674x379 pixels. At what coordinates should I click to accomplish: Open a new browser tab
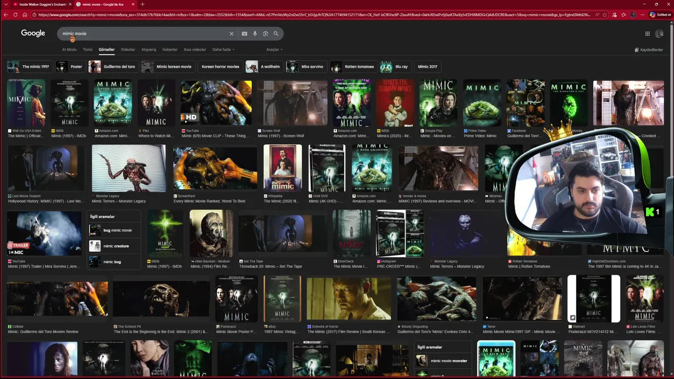click(x=142, y=4)
